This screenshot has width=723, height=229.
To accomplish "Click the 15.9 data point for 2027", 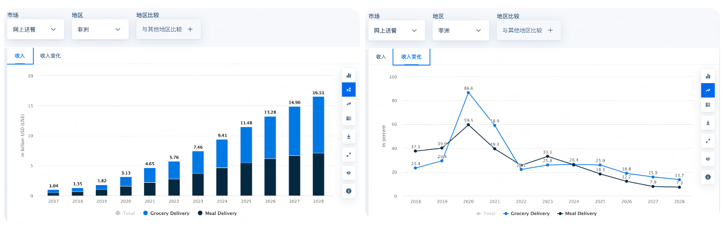I will pyautogui.click(x=652, y=177).
